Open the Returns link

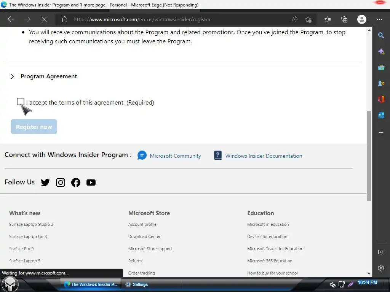click(135, 261)
